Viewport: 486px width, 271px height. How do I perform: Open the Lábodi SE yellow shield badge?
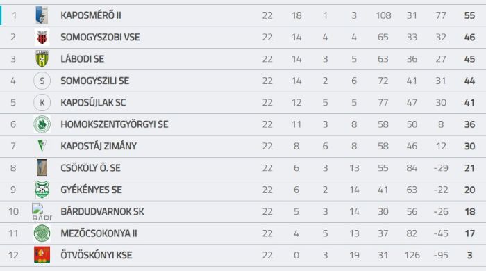[42, 59]
